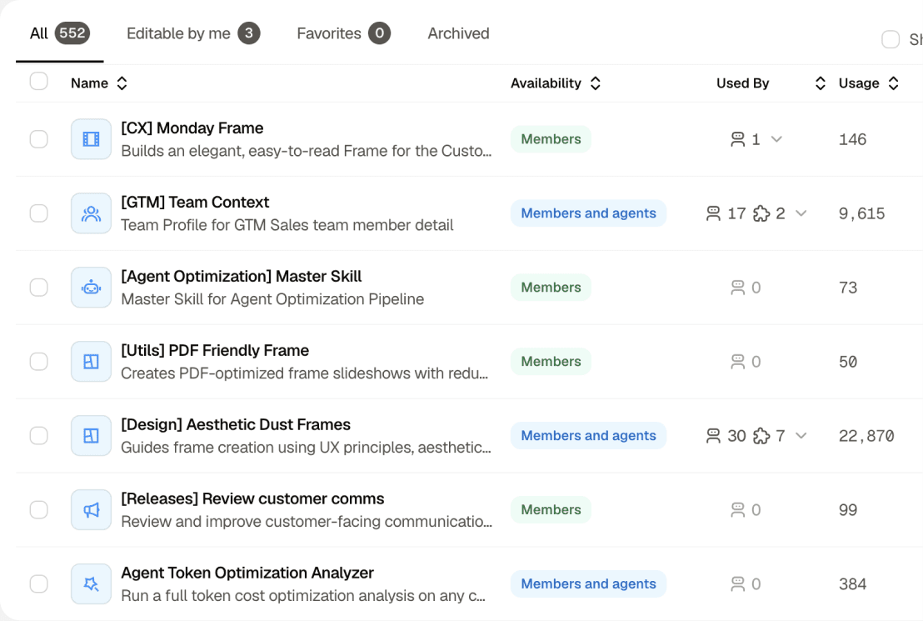
Task: Click the agent icon with 0 in Token Optimization row
Action: pos(737,583)
